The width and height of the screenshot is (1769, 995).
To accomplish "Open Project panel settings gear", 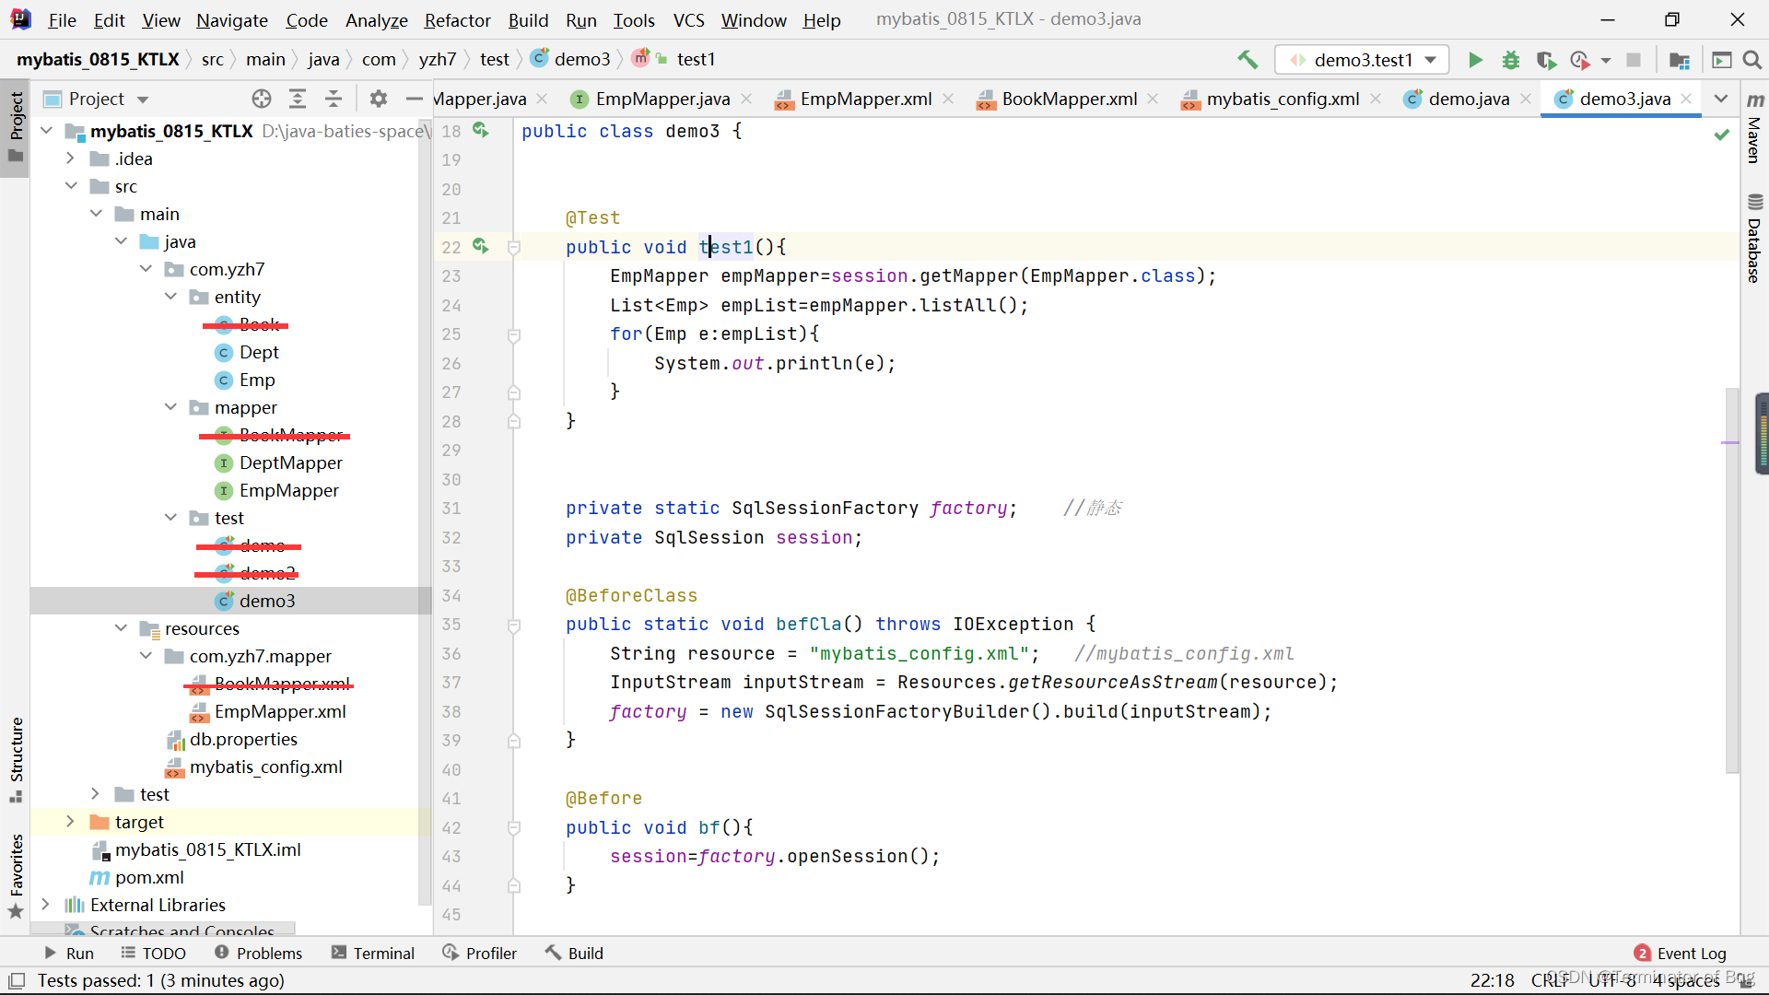I will 379,99.
